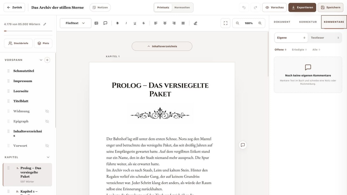
Task: Open the Kommentare tab
Action: coord(334,22)
